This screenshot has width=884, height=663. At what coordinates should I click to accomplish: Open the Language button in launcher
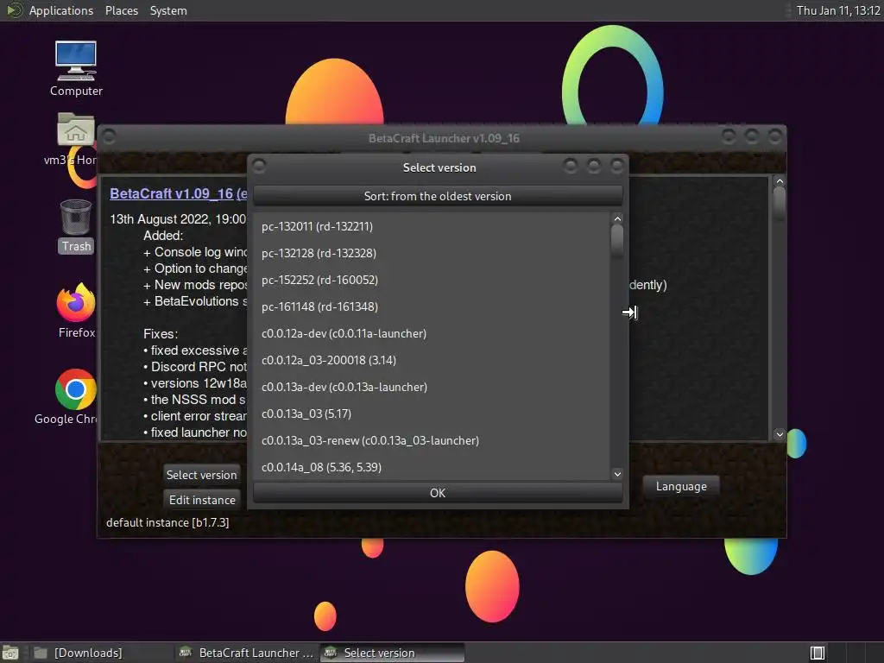pyautogui.click(x=681, y=486)
